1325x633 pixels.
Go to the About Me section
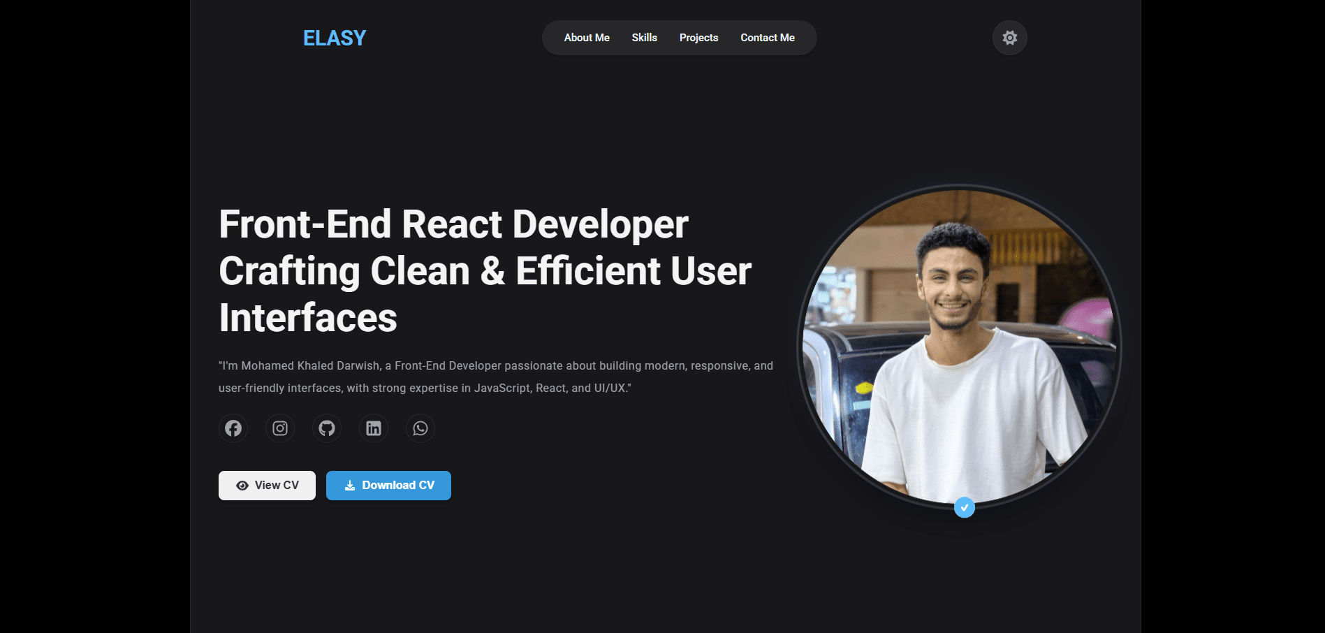[587, 38]
